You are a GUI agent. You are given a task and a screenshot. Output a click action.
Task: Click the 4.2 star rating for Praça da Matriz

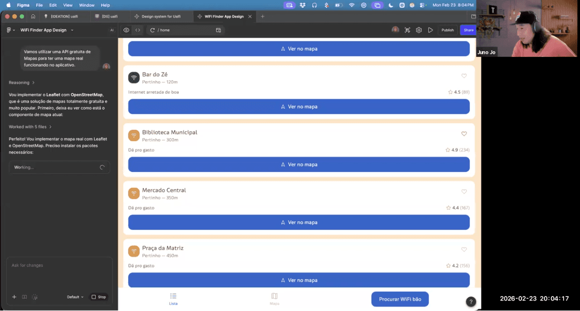click(458, 266)
